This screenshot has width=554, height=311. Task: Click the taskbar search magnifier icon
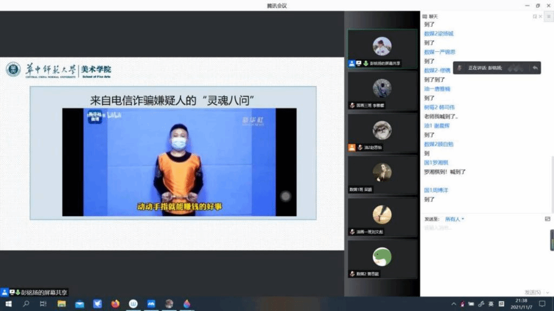(x=26, y=304)
